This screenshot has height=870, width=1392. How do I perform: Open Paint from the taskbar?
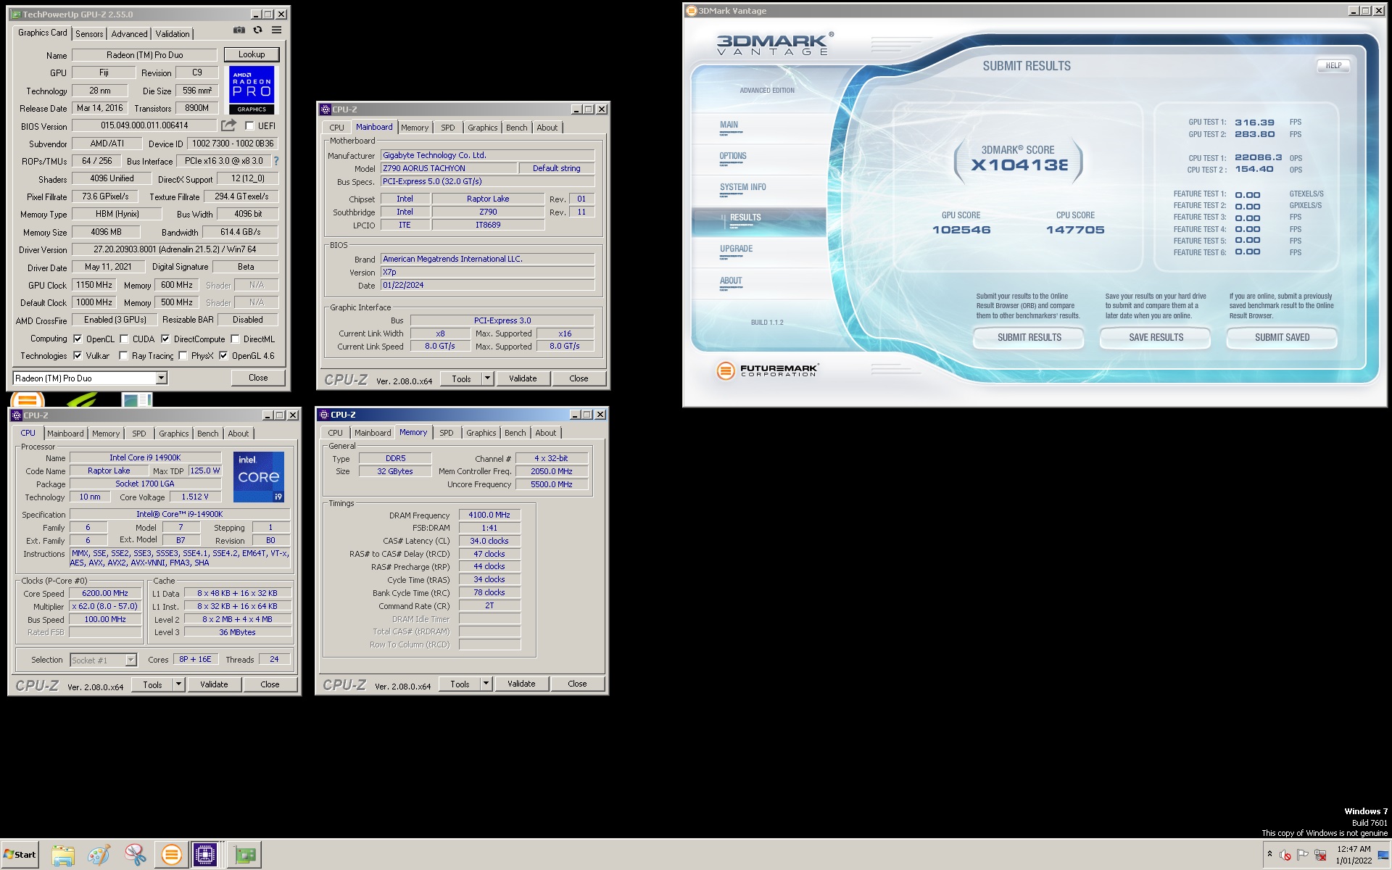[x=99, y=855]
